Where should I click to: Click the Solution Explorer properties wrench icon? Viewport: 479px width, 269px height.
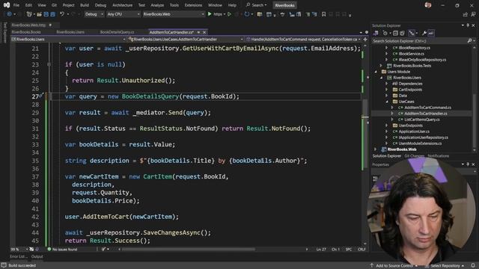(424, 33)
